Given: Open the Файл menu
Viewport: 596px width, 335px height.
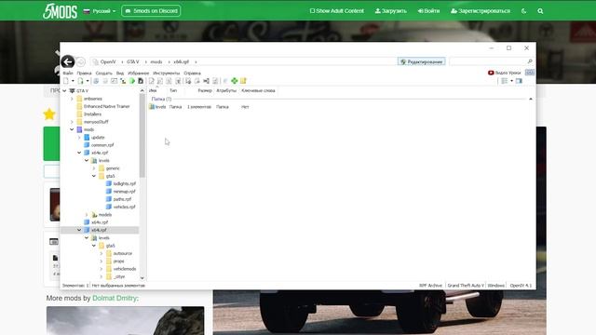Looking at the screenshot, I should (x=68, y=73).
